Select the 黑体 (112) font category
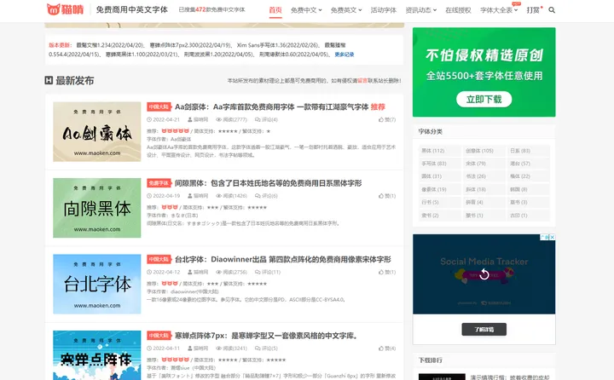This screenshot has width=614, height=380. coord(432,151)
